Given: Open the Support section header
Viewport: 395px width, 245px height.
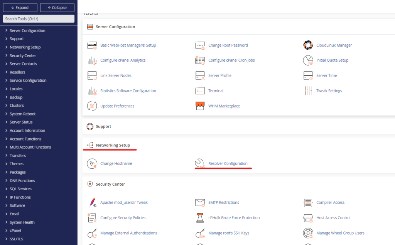Looking at the screenshot, I should coord(103,126).
